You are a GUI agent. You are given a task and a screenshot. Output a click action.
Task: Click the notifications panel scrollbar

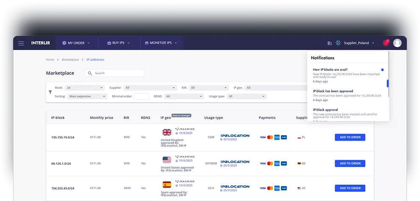[x=387, y=83]
